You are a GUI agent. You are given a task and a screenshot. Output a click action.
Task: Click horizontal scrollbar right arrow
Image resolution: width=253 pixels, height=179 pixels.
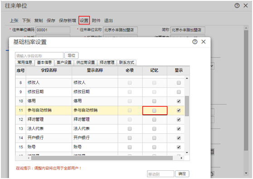181,158
